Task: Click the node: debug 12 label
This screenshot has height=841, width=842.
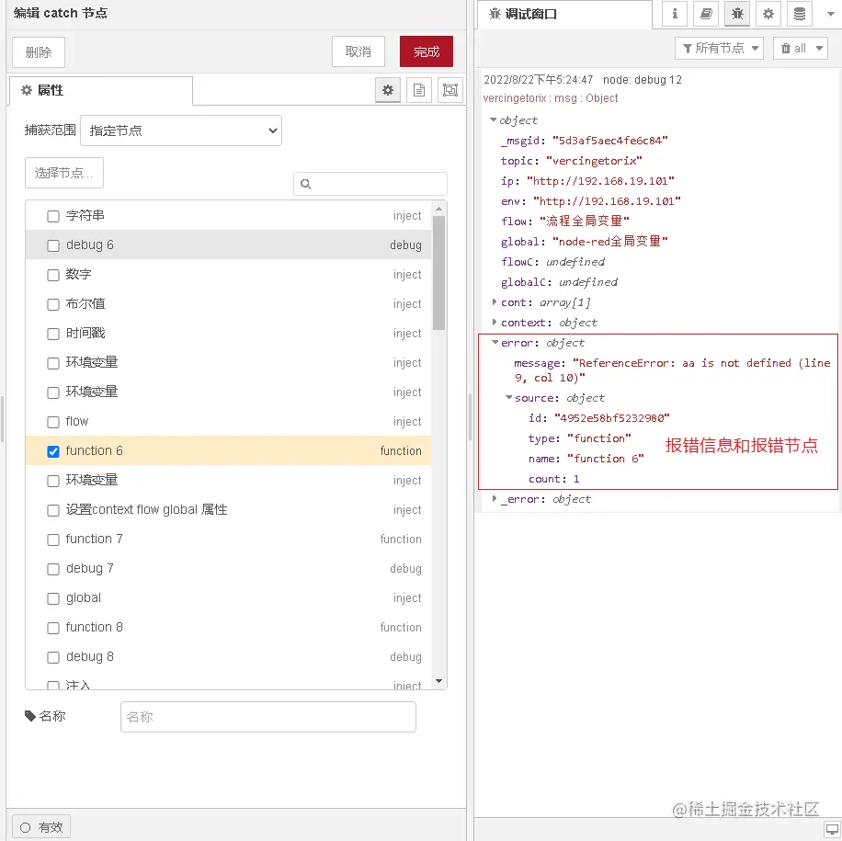Action: [643, 80]
